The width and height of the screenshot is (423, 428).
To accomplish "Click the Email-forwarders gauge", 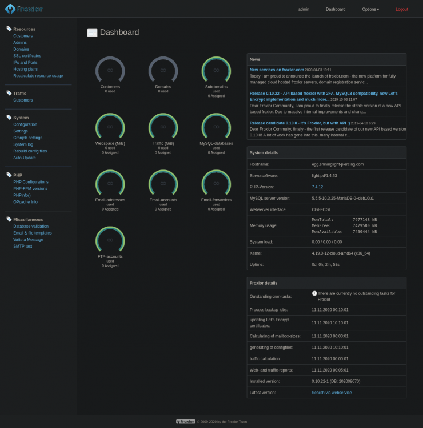I will 216,183.
